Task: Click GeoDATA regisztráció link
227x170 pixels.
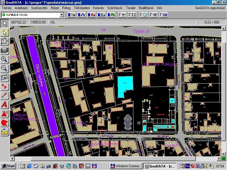Action: tap(209, 8)
